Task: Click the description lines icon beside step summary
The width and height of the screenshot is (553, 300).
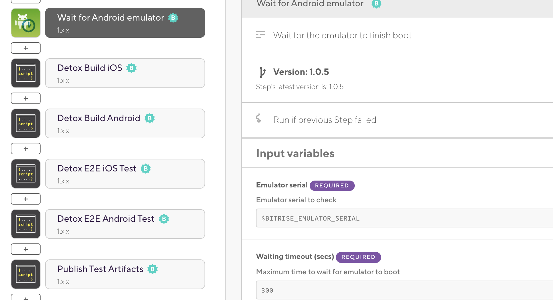Action: 260,35
